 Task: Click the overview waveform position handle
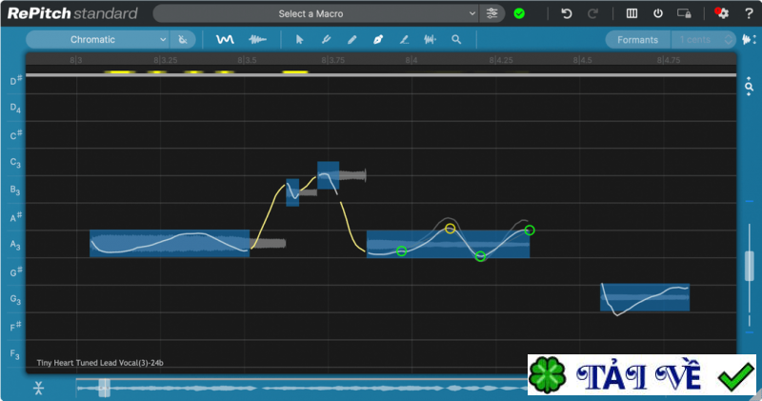point(104,388)
